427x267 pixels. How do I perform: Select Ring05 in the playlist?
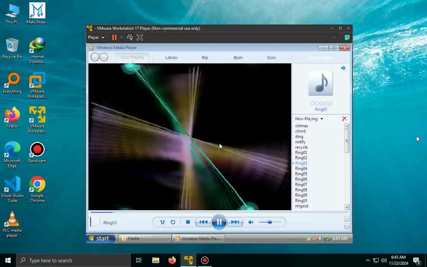click(x=301, y=174)
